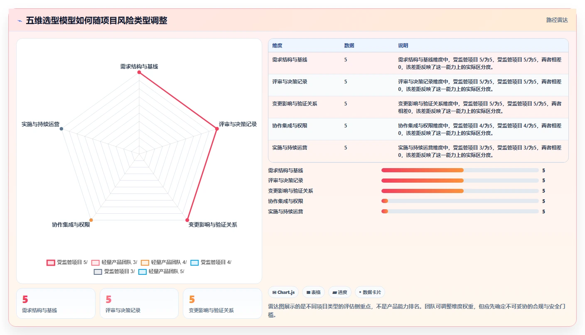The image size is (585, 335).
Task: Click the 变更影响与验证关系 progress bar
Action: click(460, 191)
